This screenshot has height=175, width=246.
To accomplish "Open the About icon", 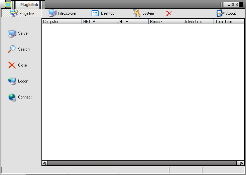I will pyautogui.click(x=220, y=13).
